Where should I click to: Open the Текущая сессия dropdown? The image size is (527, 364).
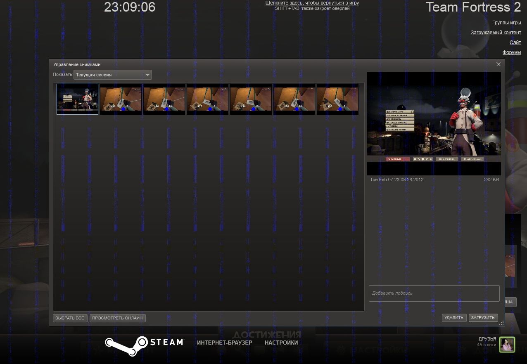tap(112, 75)
